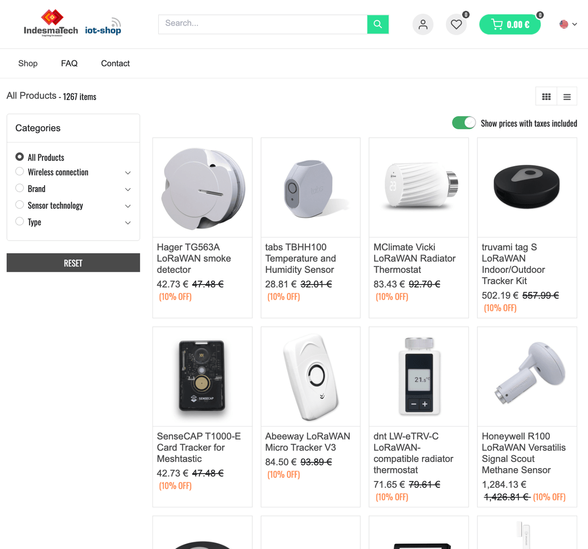Screen dimensions: 588x549
Task: Open the Hager TG563A smoke detector link
Action: pyautogui.click(x=194, y=258)
